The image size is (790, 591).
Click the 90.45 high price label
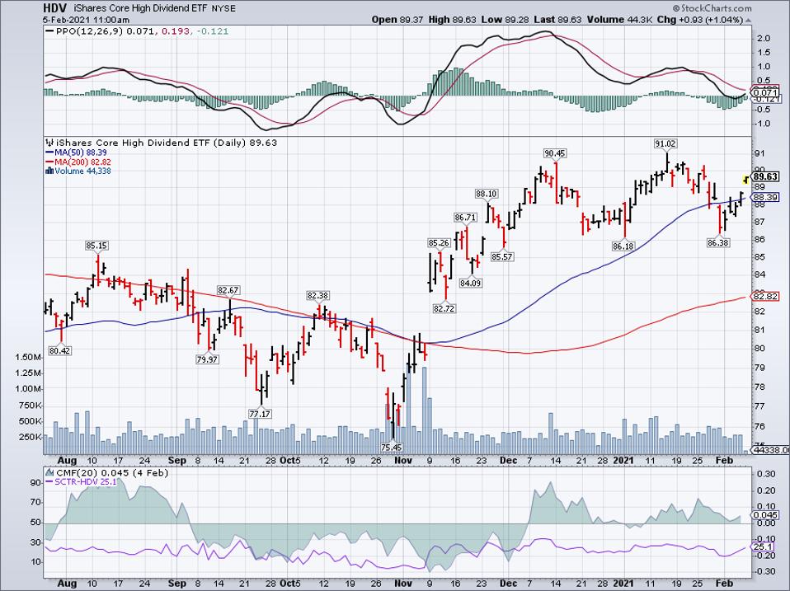point(555,153)
